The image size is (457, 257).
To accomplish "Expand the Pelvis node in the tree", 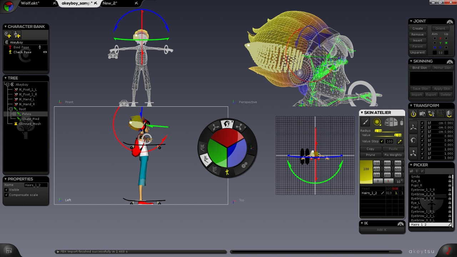I will coord(14,114).
